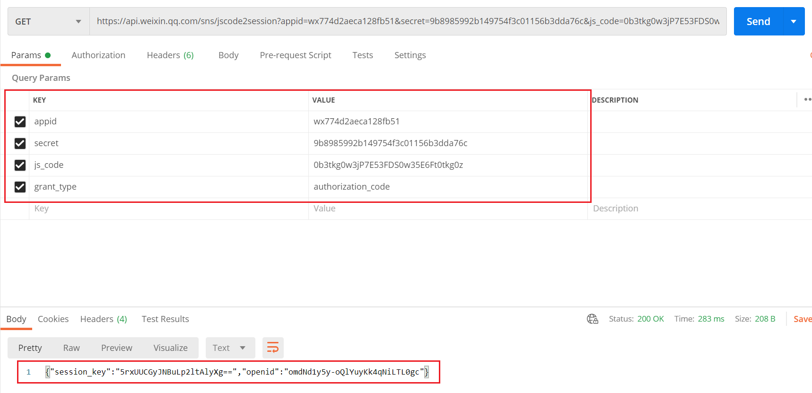This screenshot has width=812, height=393.
Task: Click the KEY column header
Action: (x=39, y=100)
